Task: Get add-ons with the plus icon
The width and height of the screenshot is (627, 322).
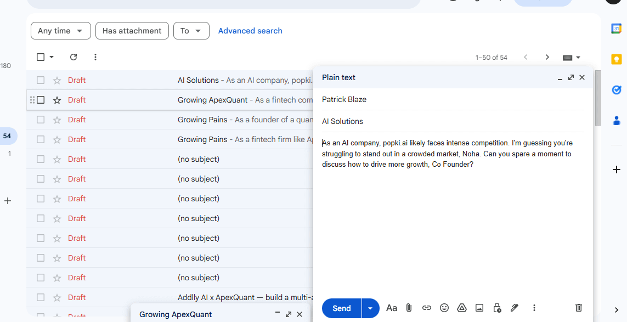Action: pos(617,170)
